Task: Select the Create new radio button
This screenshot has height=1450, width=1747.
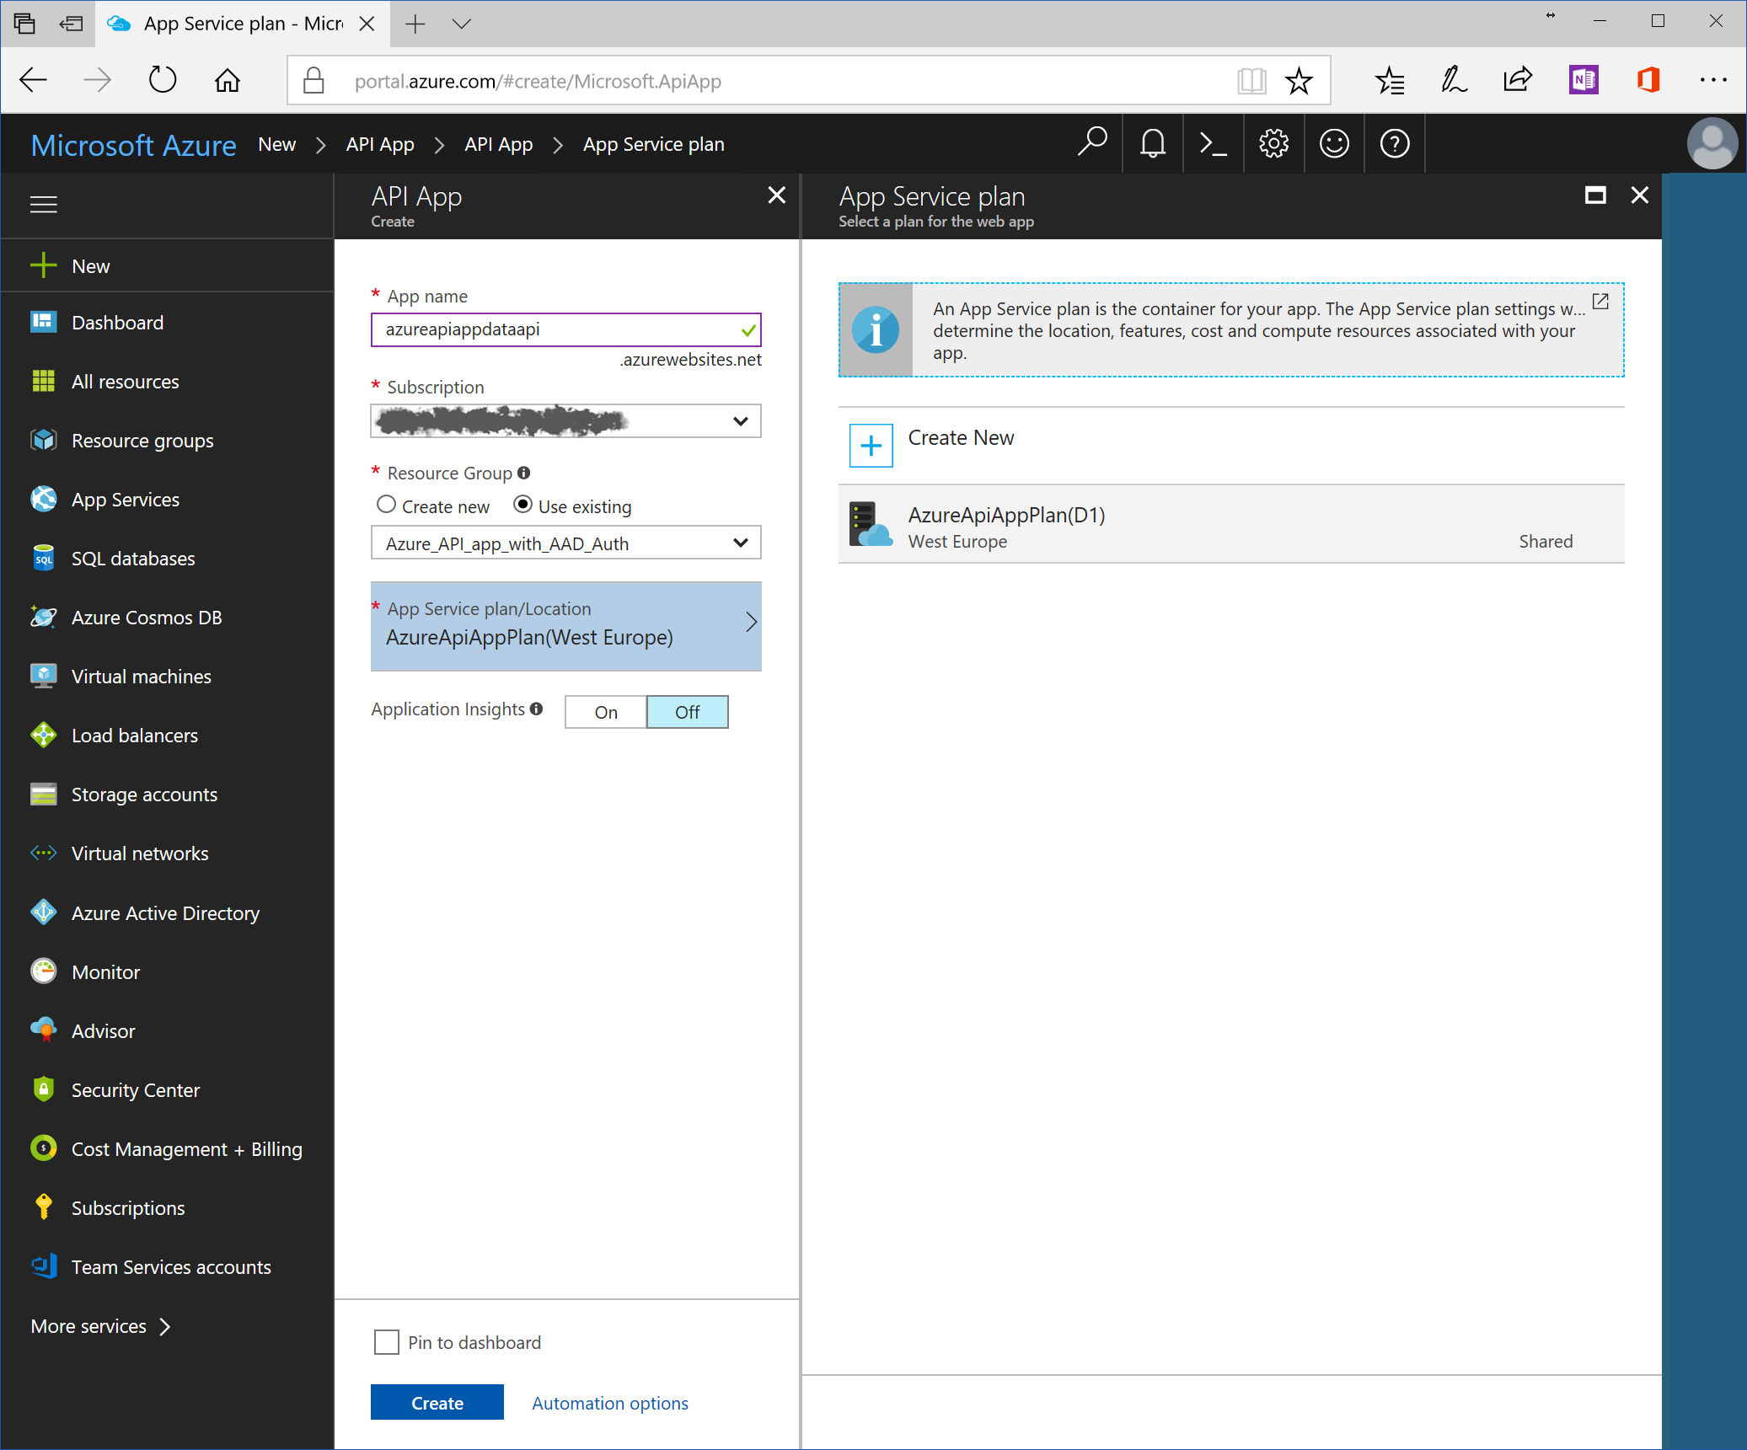Action: (386, 505)
